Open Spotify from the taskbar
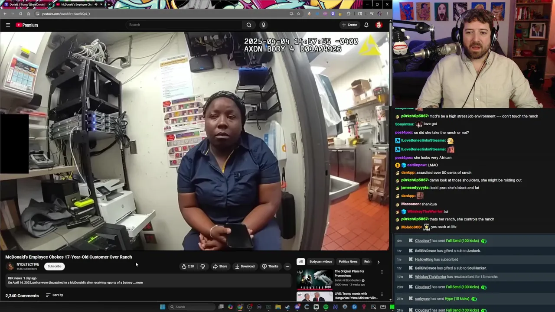 tap(326, 307)
